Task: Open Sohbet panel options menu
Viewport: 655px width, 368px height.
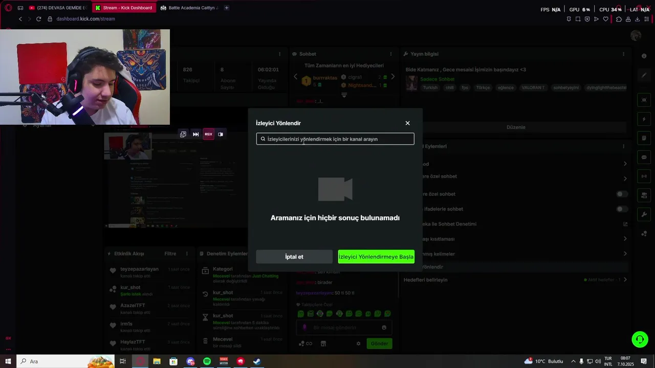Action: pyautogui.click(x=391, y=54)
